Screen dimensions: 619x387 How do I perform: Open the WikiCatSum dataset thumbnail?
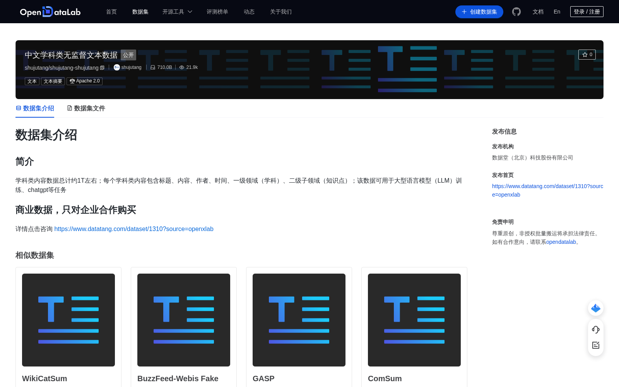(68, 320)
